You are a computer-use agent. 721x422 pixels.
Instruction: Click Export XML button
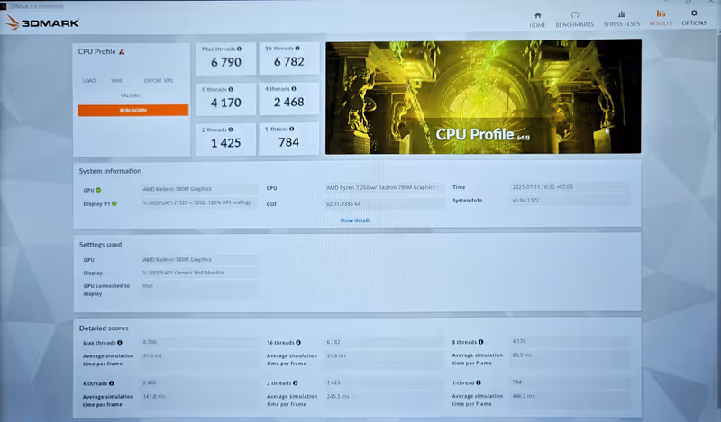[159, 80]
